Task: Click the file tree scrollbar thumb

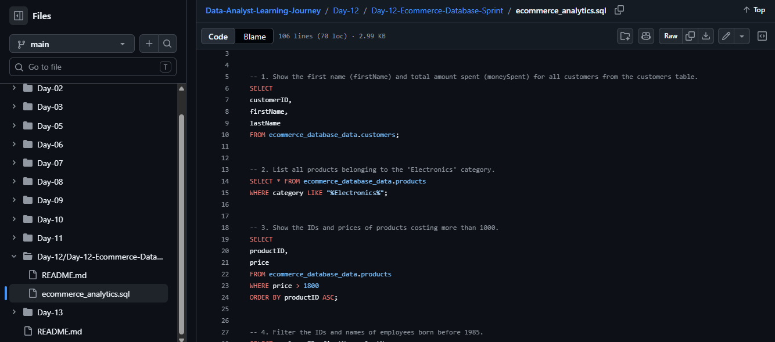Action: pyautogui.click(x=181, y=224)
